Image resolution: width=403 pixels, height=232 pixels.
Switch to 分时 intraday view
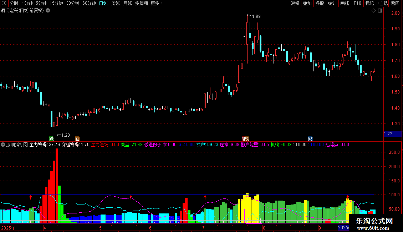pos(14,3)
